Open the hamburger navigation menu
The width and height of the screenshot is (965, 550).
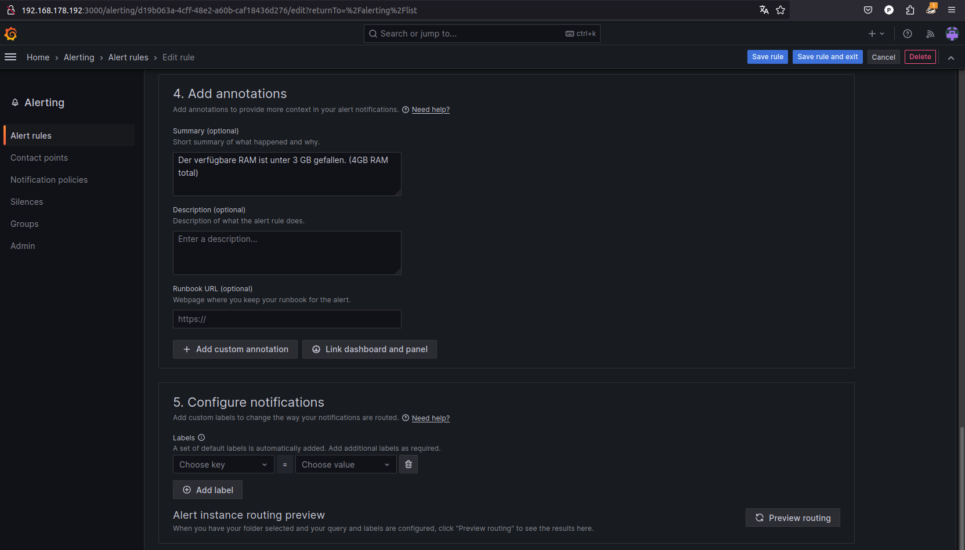click(x=10, y=57)
